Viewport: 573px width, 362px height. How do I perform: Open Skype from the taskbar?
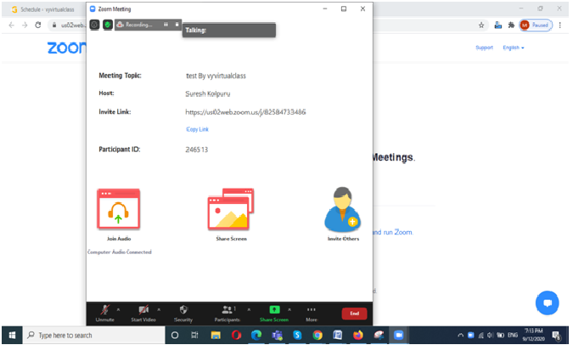pos(297,335)
